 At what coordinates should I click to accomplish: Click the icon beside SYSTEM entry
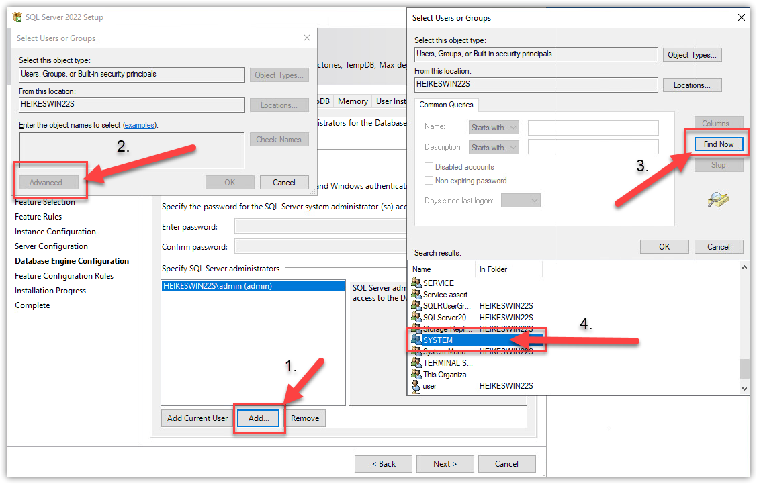[416, 340]
